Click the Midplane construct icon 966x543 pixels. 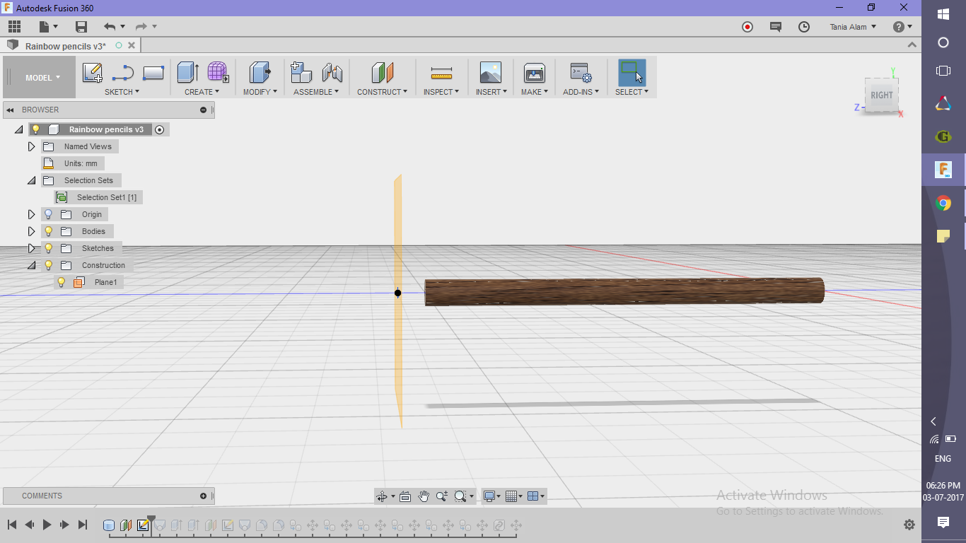coord(382,73)
